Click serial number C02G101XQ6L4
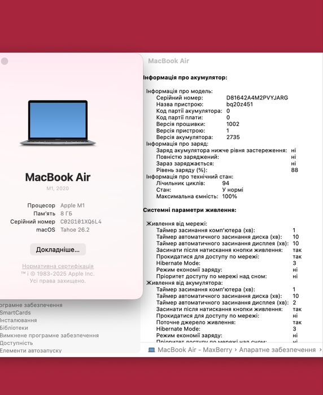 tap(81, 222)
